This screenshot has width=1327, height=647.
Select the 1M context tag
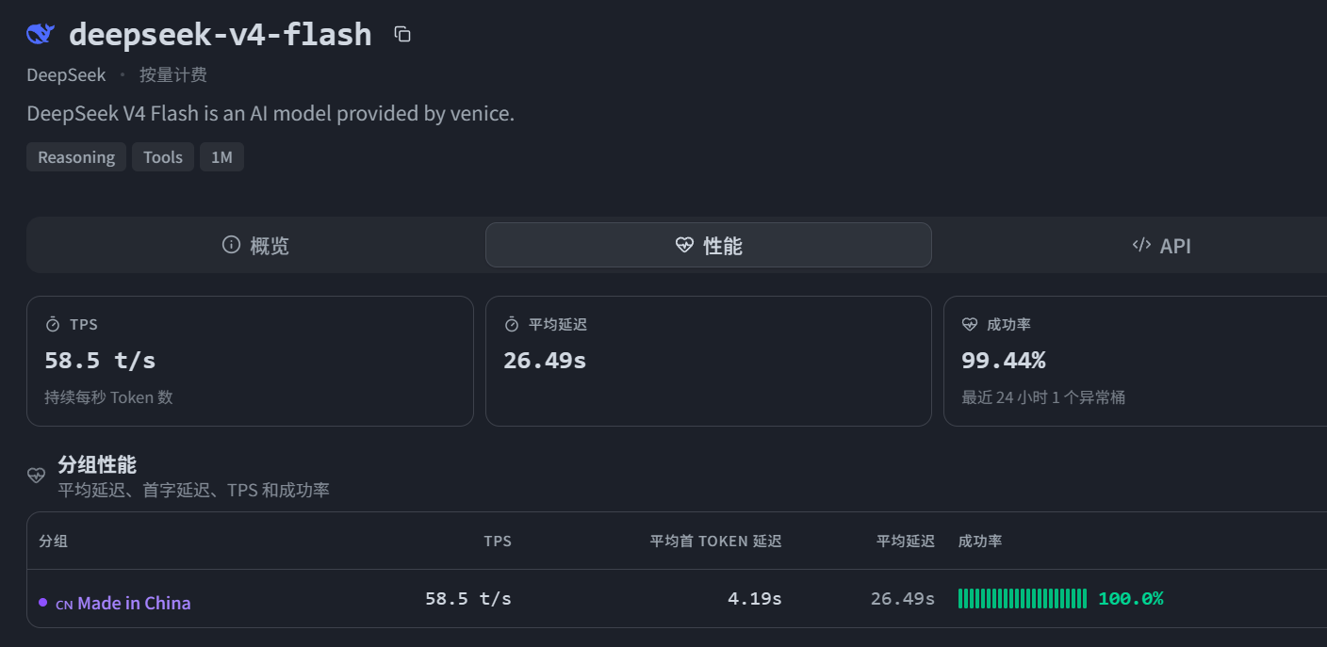coord(221,157)
